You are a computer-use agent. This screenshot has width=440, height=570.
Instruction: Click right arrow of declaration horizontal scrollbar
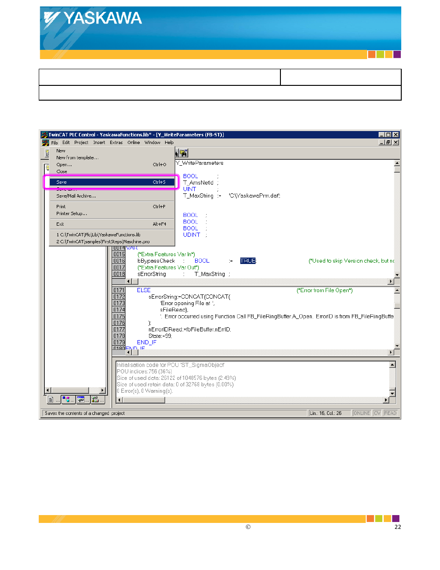(391, 281)
